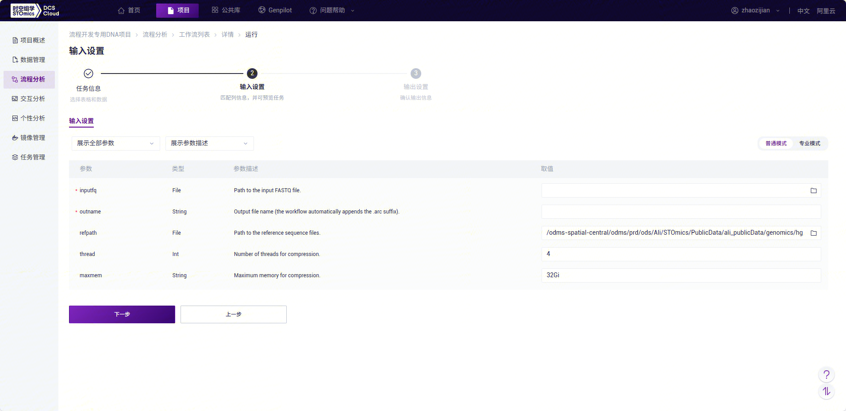This screenshot has height=411, width=846.
Task: Go to 项目概述 in sidebar
Action: pyautogui.click(x=29, y=40)
